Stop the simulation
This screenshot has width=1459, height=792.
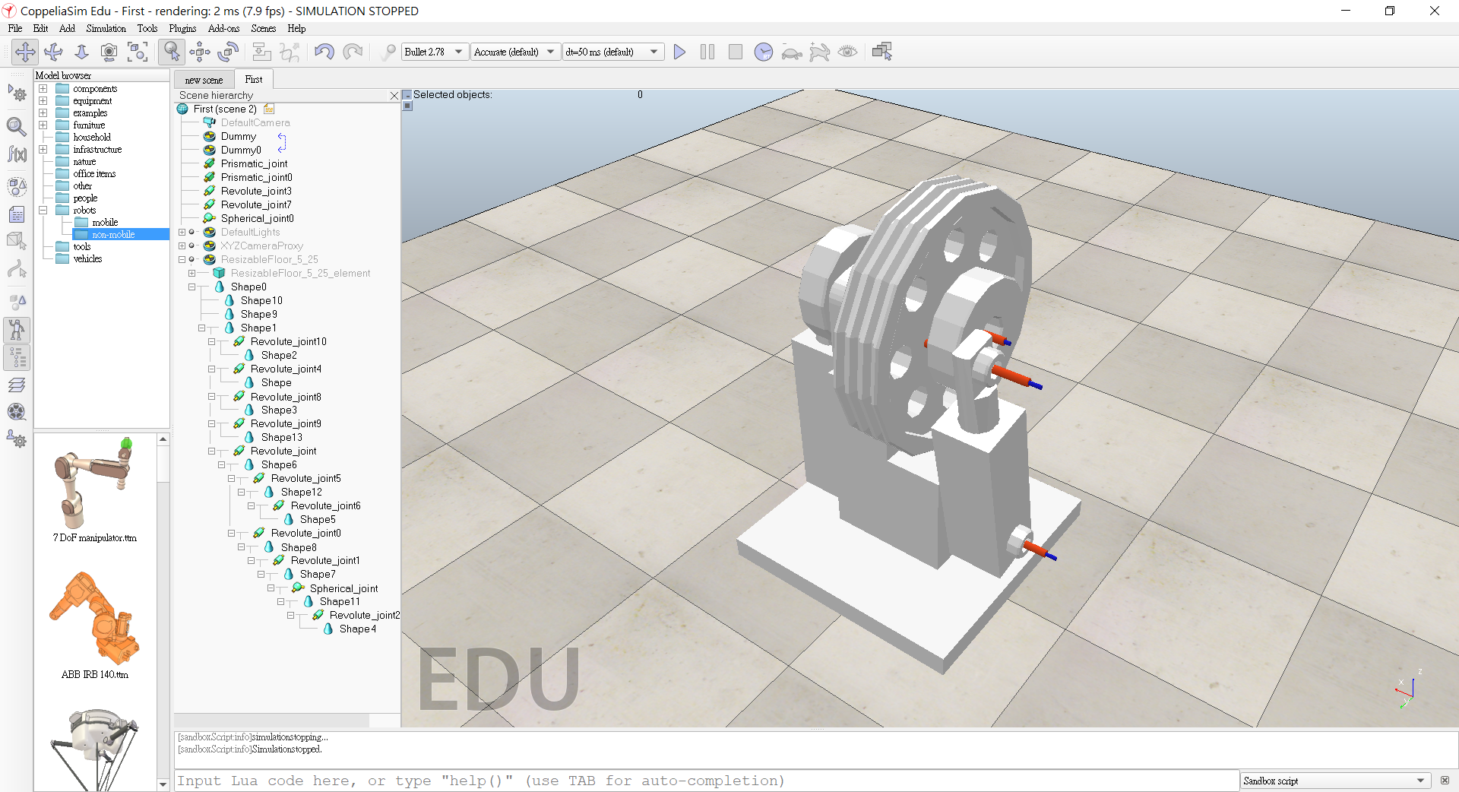(x=736, y=52)
